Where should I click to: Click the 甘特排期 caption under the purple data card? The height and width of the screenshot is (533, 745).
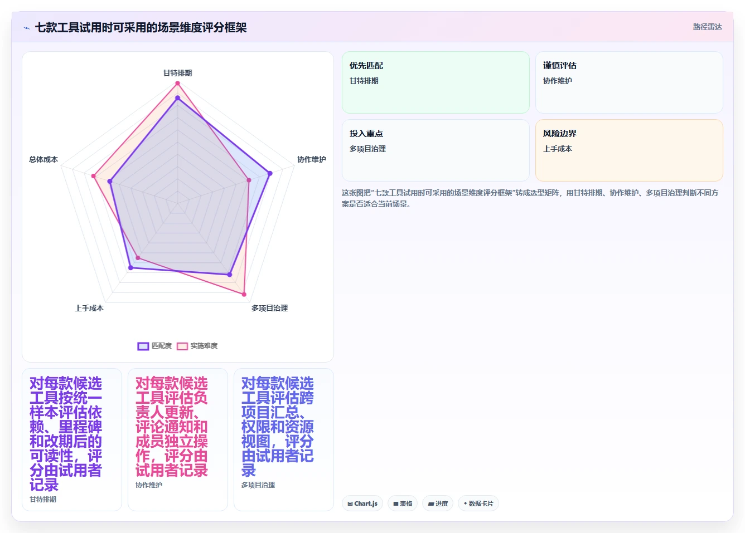[x=43, y=500]
